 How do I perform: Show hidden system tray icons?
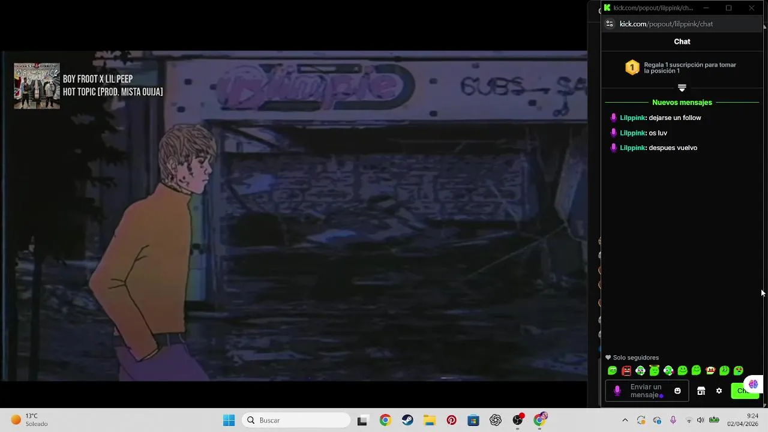point(625,420)
